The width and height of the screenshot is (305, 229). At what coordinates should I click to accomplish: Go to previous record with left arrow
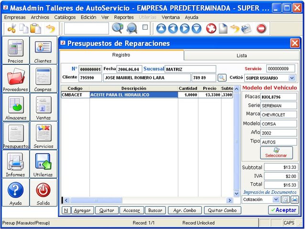pos(173,29)
